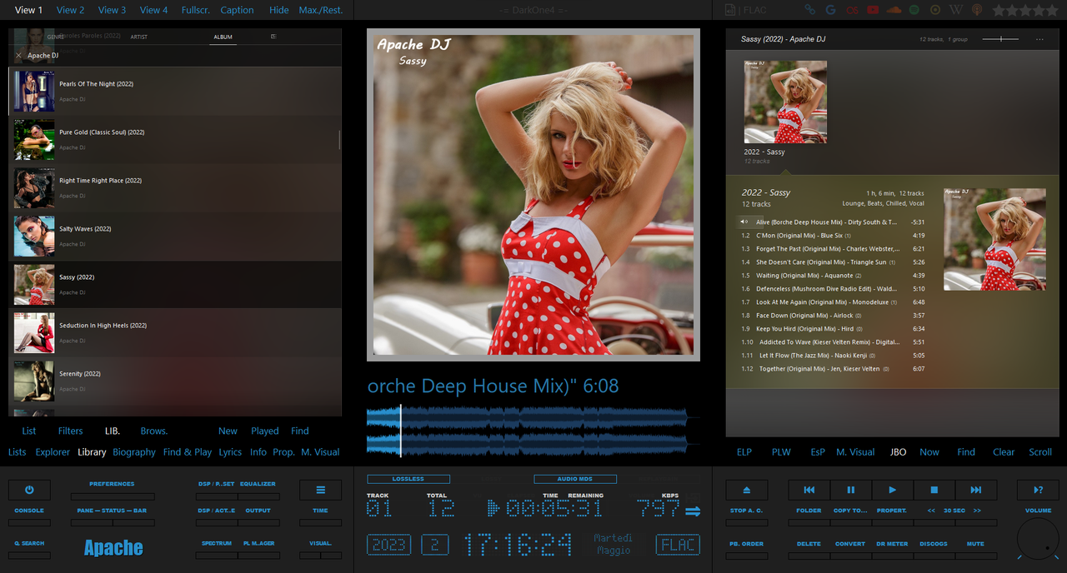1067x573 pixels.
Task: Click the library list scrollbar
Action: tap(339, 140)
